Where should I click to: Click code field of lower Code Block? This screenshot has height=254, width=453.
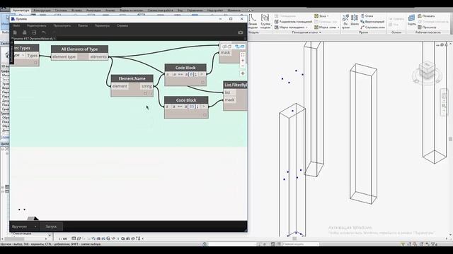point(185,107)
